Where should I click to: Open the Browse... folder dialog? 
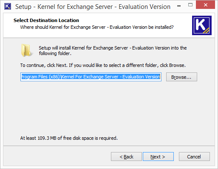tap(181, 77)
